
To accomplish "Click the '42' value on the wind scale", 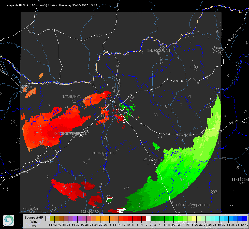I will (246, 225).
